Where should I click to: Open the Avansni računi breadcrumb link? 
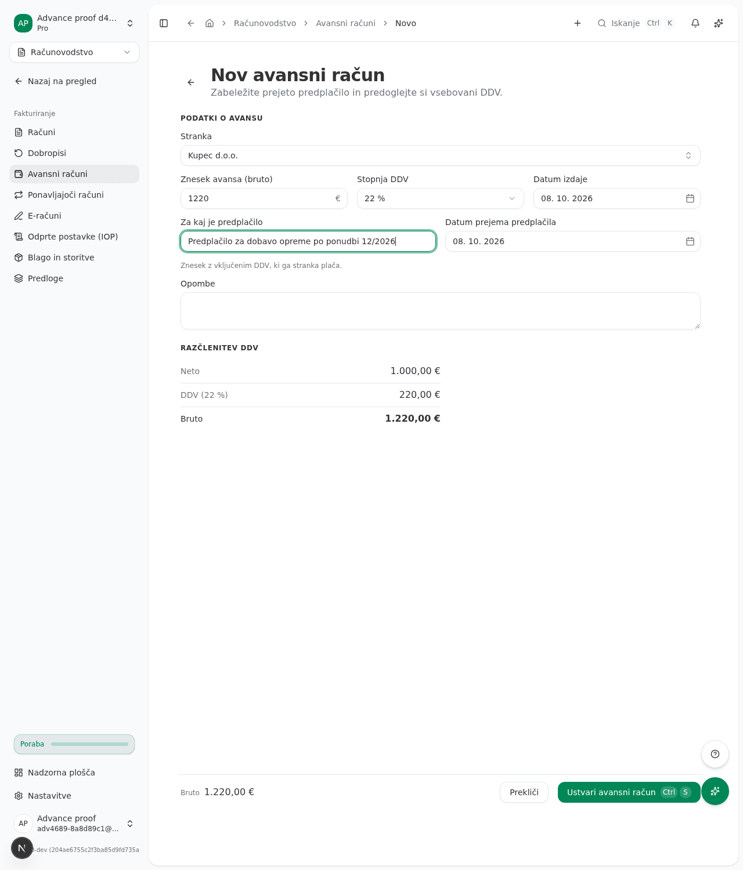click(x=345, y=23)
